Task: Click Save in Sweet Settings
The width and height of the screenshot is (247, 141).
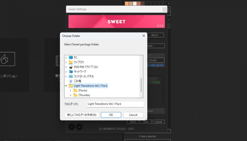Action: [x=146, y=122]
